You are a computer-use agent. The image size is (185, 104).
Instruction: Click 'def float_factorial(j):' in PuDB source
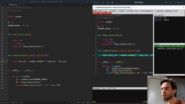pos(110,35)
